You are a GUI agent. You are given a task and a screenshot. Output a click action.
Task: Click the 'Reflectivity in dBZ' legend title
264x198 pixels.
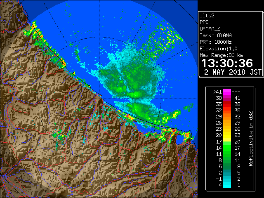pos(251,139)
